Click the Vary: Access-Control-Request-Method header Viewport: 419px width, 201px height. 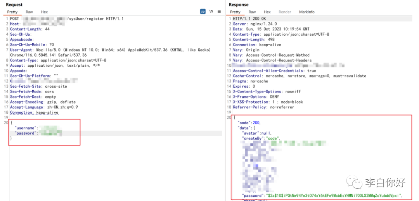point(271,55)
